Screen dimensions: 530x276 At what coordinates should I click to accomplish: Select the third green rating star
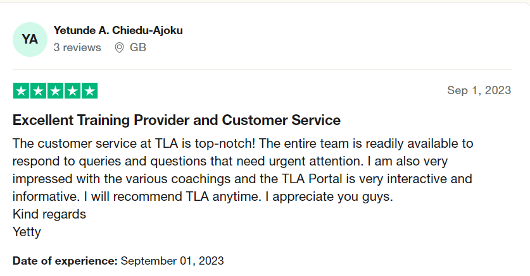(56, 91)
